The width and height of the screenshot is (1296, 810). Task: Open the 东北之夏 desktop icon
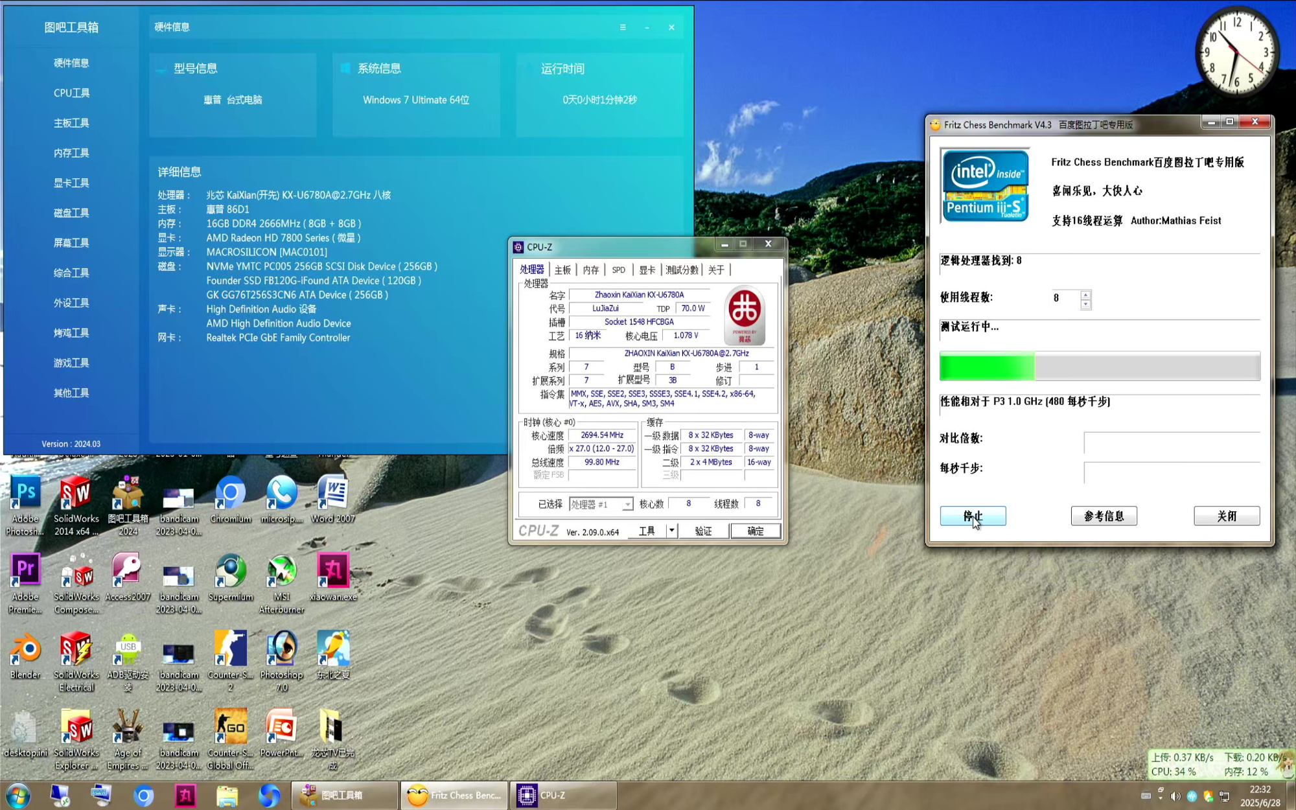(x=332, y=655)
